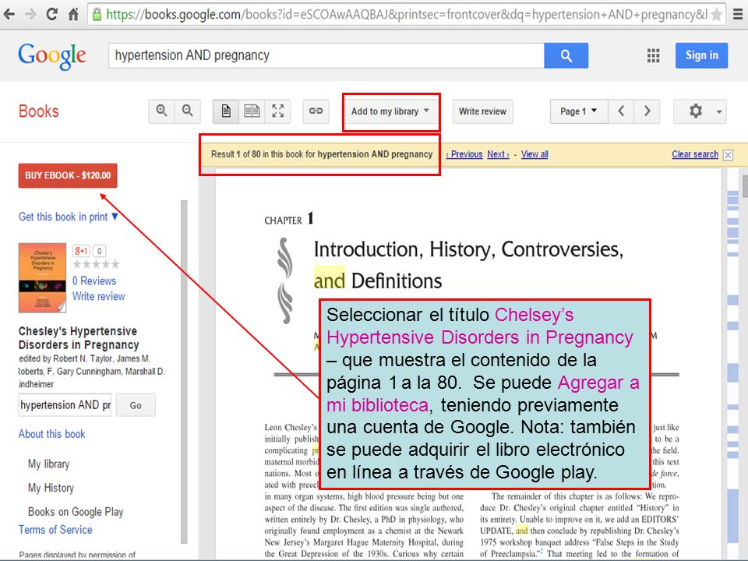The width and height of the screenshot is (748, 561).
Task: Click the browser address bar
Action: click(x=407, y=14)
